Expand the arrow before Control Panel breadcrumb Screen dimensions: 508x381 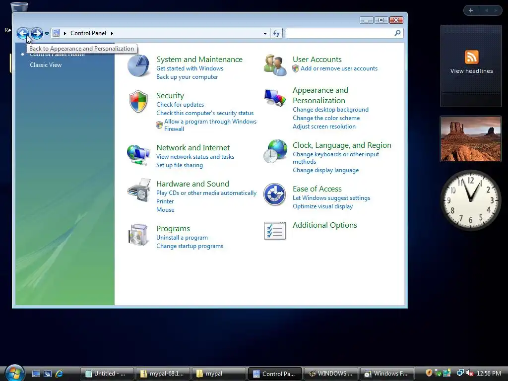pyautogui.click(x=65, y=33)
